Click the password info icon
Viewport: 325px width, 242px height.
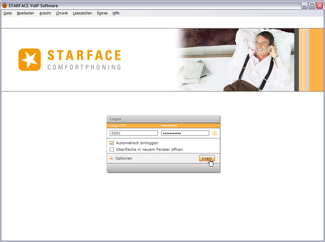(x=214, y=133)
